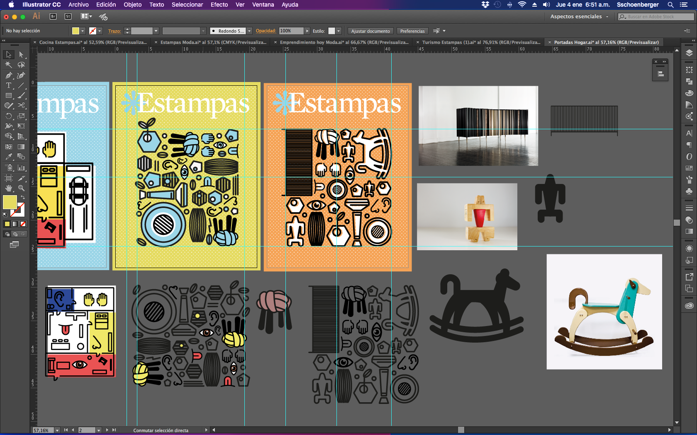Select the Column Graph tool
Image resolution: width=697 pixels, height=435 pixels.
(x=21, y=167)
